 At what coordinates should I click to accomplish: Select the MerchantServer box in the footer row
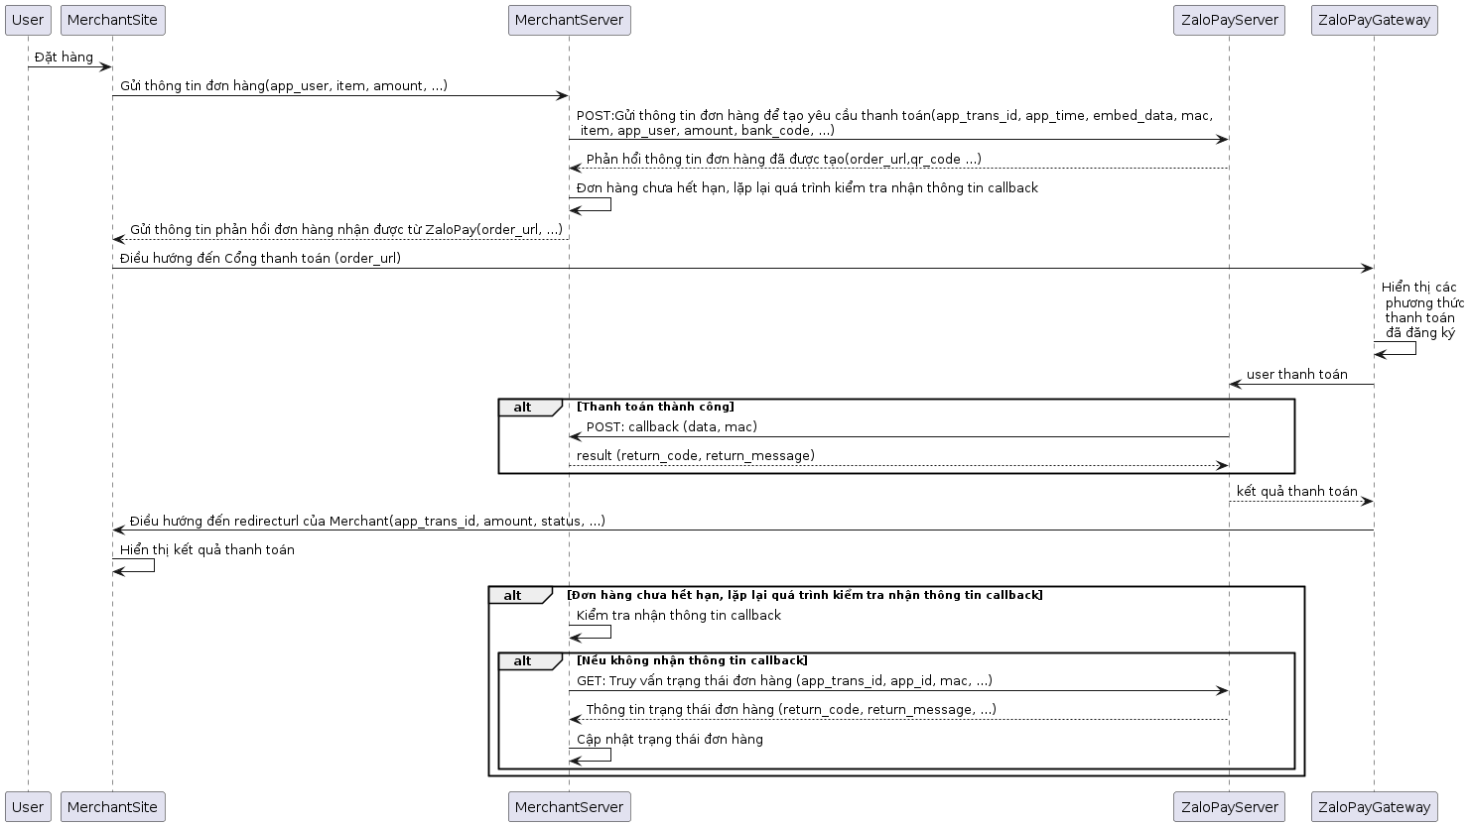point(569,806)
